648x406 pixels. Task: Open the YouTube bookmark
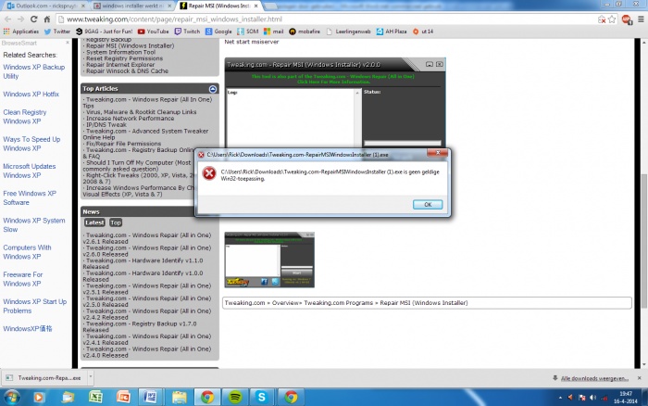(154, 32)
